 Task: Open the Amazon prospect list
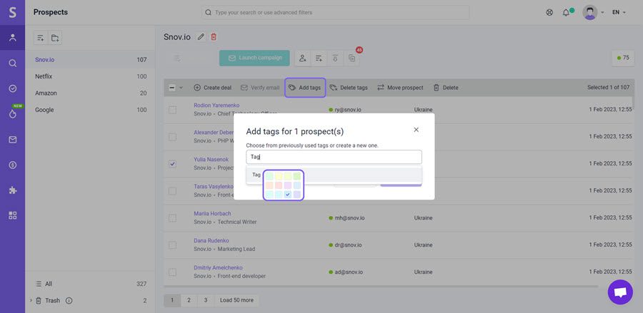(x=90, y=93)
